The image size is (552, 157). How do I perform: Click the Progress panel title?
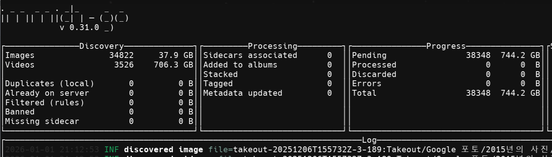tap(446, 46)
